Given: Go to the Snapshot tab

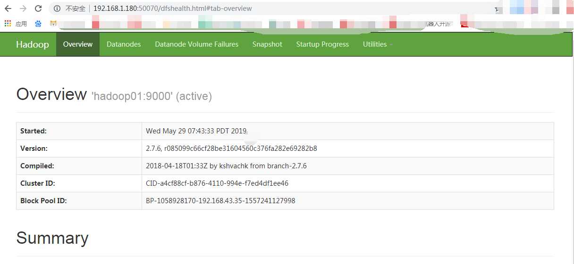Looking at the screenshot, I should click(267, 44).
